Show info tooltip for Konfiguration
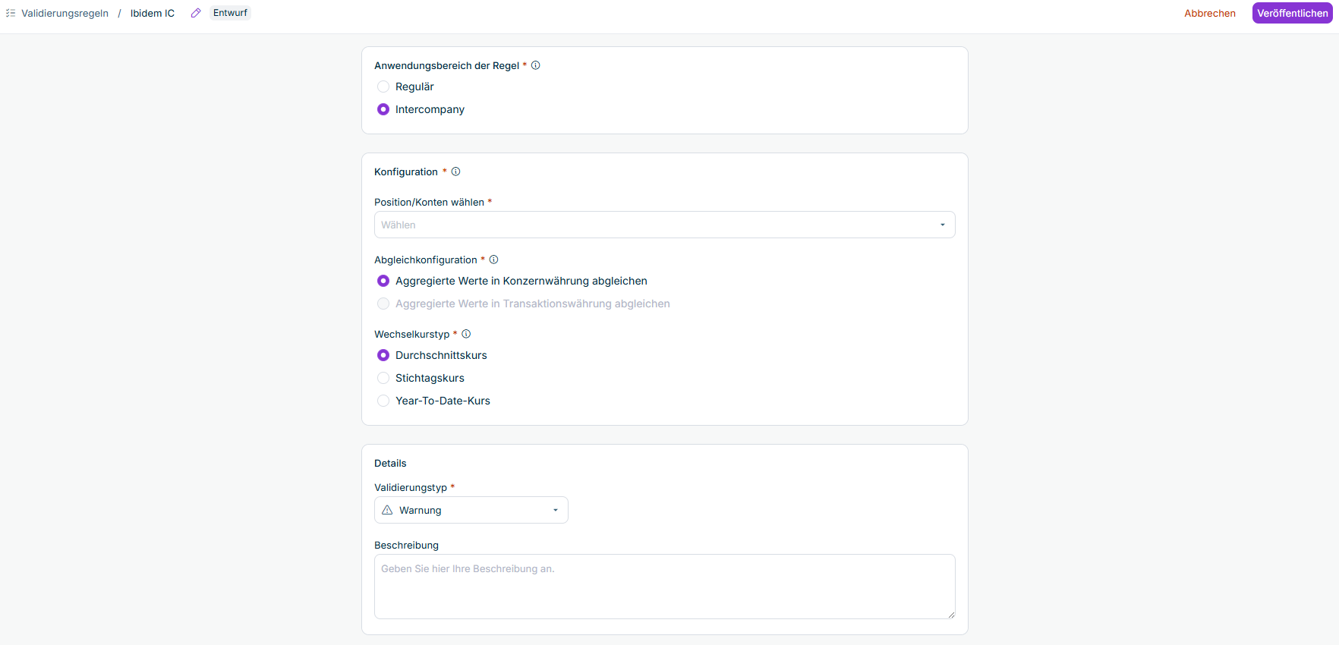 (x=456, y=171)
